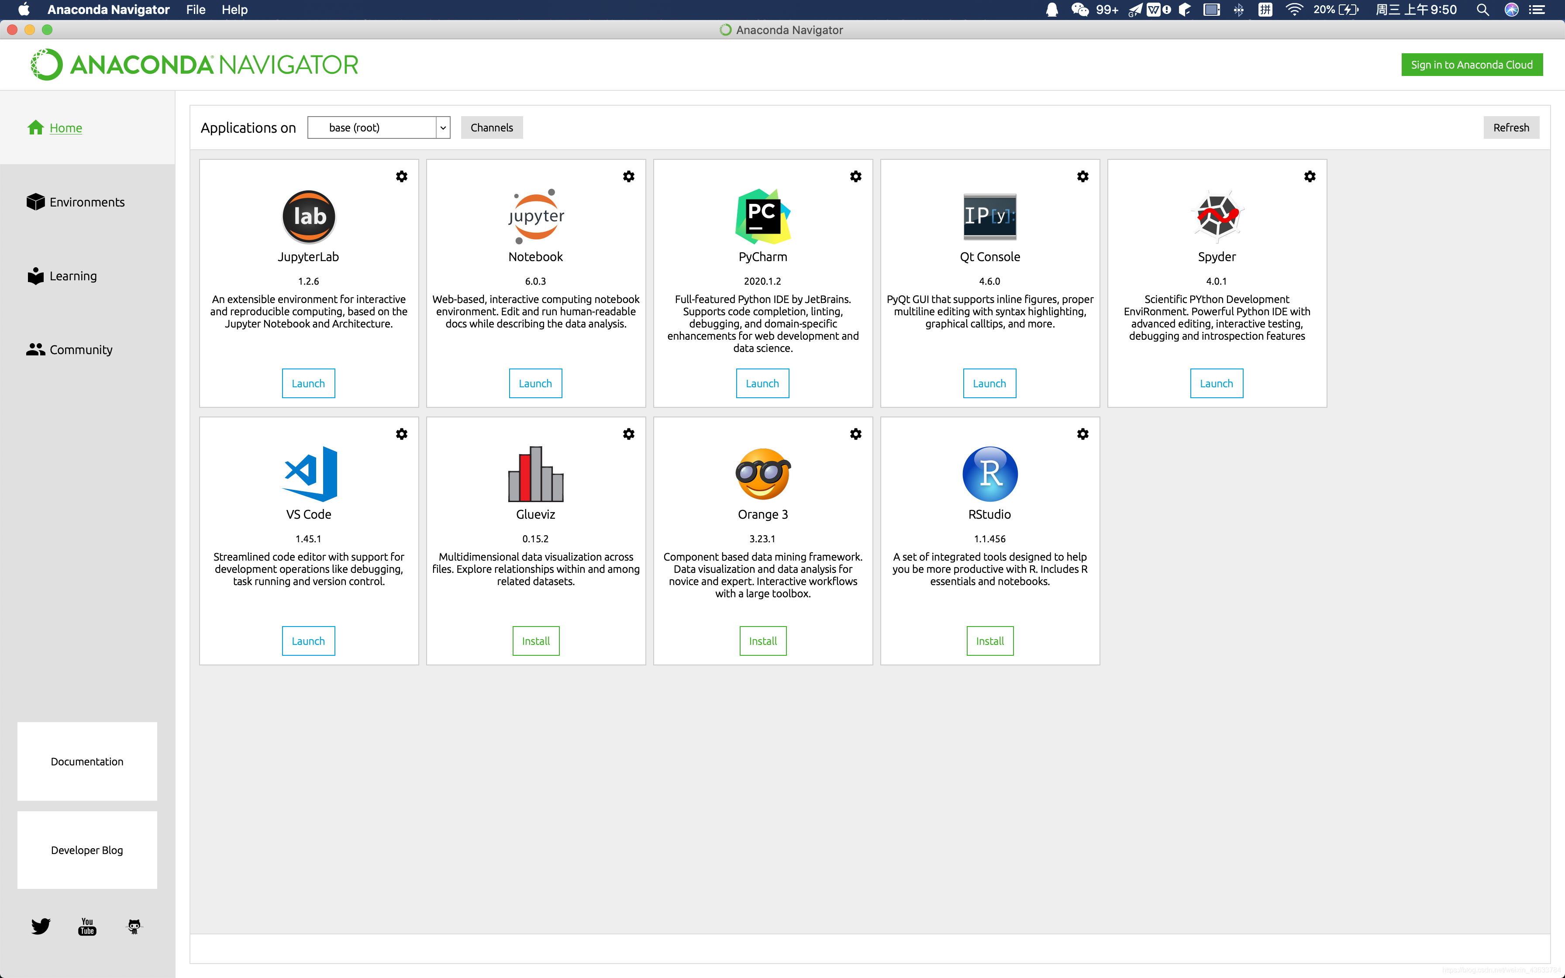Install Glueviz
Viewport: 1565px width, 978px height.
click(x=535, y=641)
